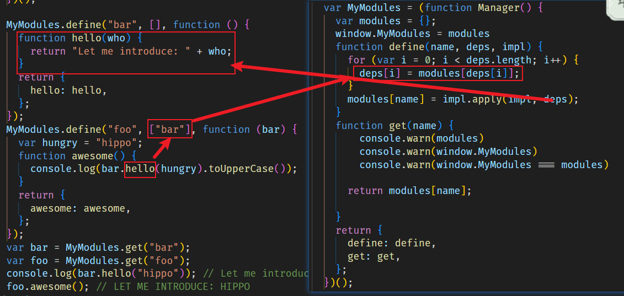Click the 'var modules = {};' line
Image resolution: width=624 pixels, height=296 pixels.
385,21
